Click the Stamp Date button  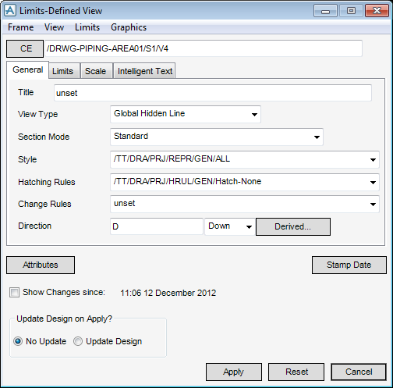point(349,265)
